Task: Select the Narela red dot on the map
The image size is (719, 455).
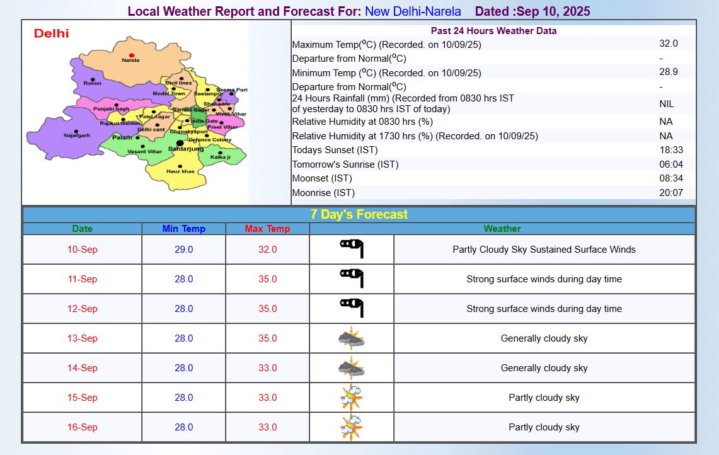Action: click(x=132, y=55)
